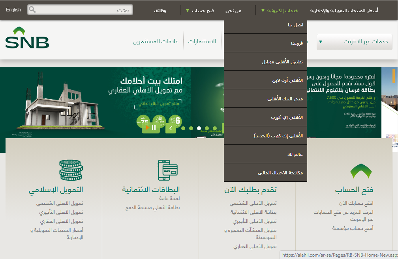
Task: Click تمويل الأهلي الشخصي under تقدم بطلبك
Action: (253, 203)
